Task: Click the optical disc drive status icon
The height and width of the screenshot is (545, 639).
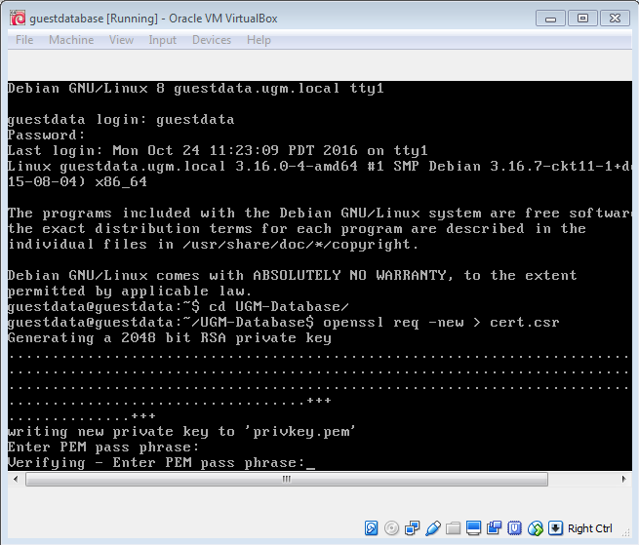Action: click(x=392, y=528)
